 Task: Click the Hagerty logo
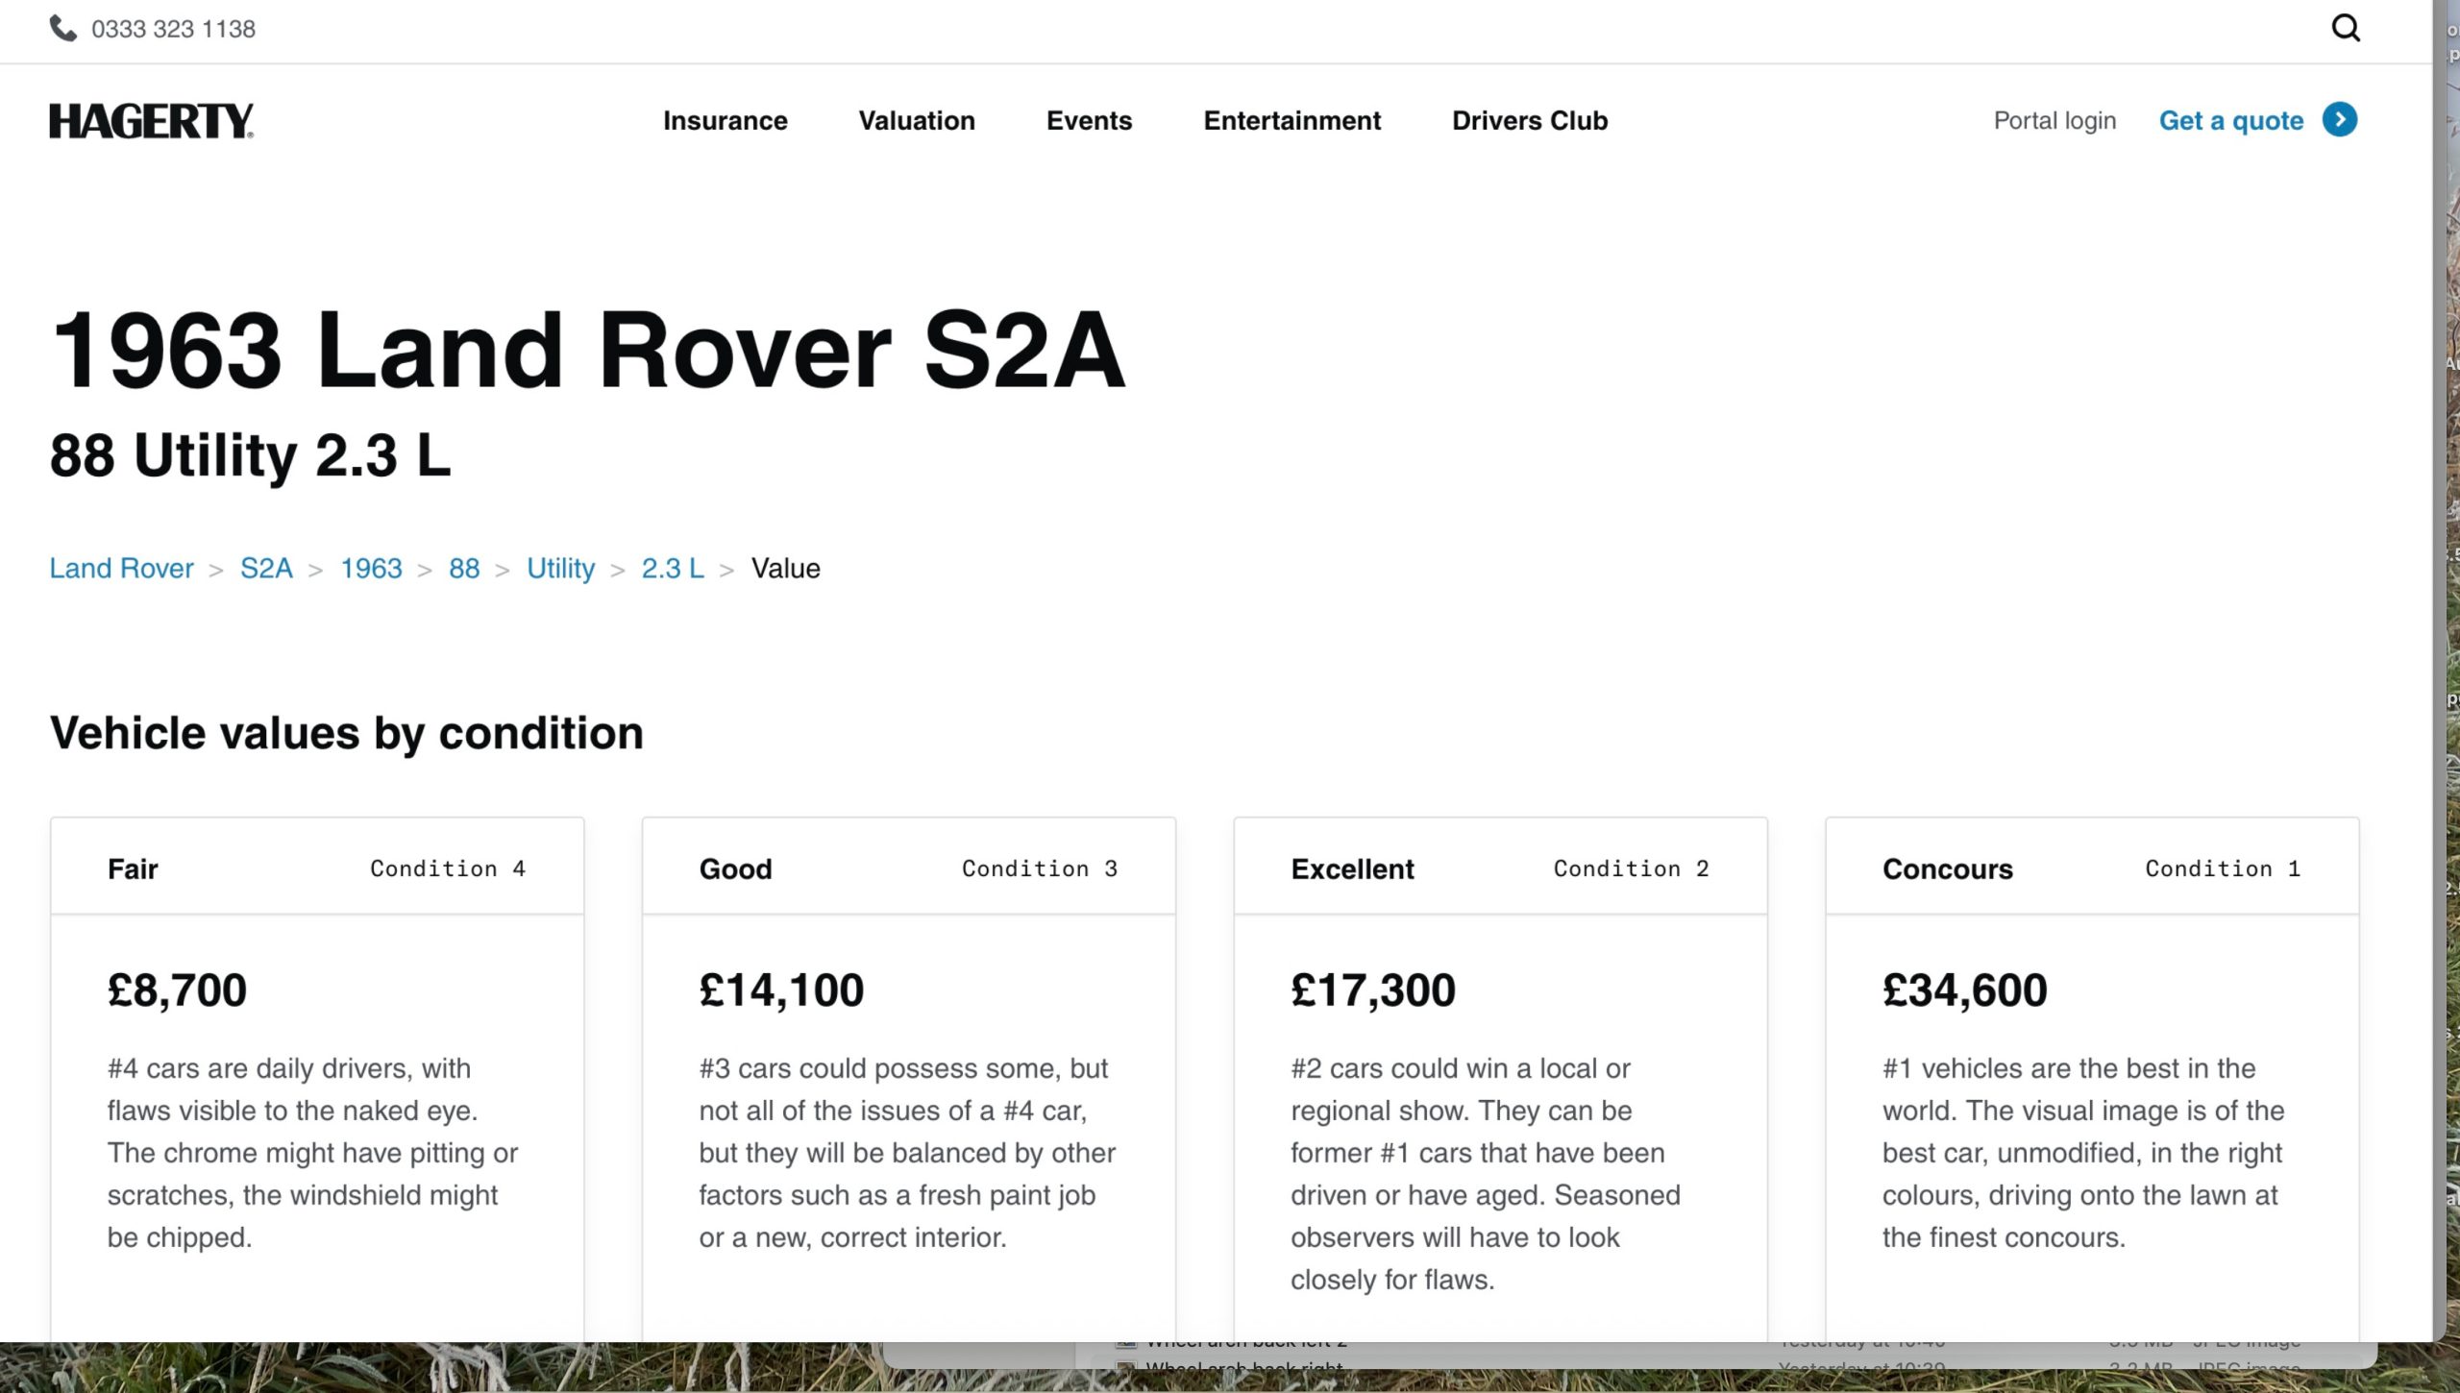[x=152, y=121]
